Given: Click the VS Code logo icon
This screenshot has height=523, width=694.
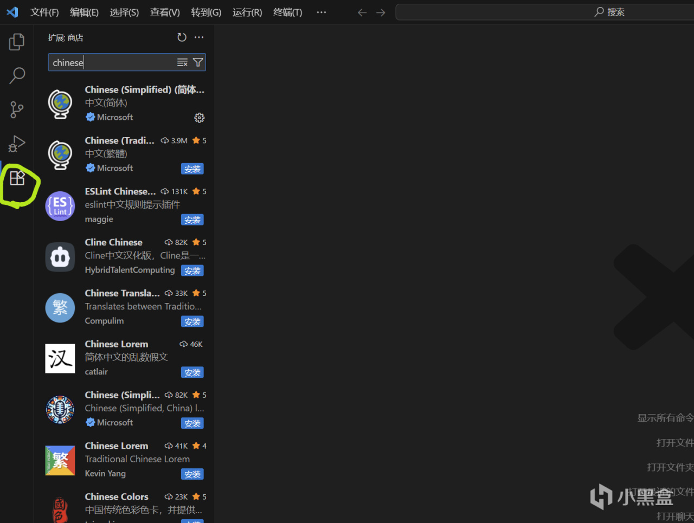Looking at the screenshot, I should click(x=12, y=12).
